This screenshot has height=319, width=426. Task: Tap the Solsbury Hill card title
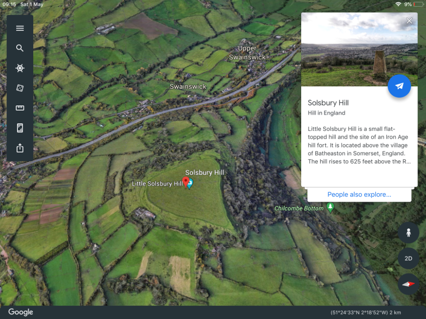[328, 103]
